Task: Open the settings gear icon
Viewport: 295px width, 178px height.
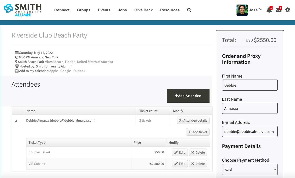Action: pos(288,10)
